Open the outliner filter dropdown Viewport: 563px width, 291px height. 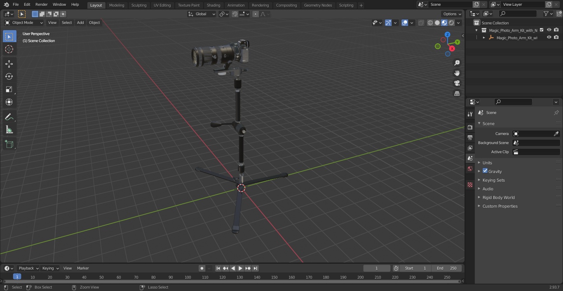click(x=548, y=14)
